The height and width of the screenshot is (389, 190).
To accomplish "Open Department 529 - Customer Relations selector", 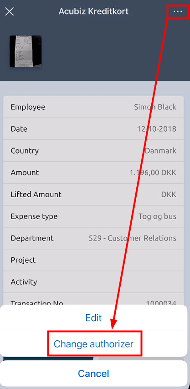I will click(93, 238).
